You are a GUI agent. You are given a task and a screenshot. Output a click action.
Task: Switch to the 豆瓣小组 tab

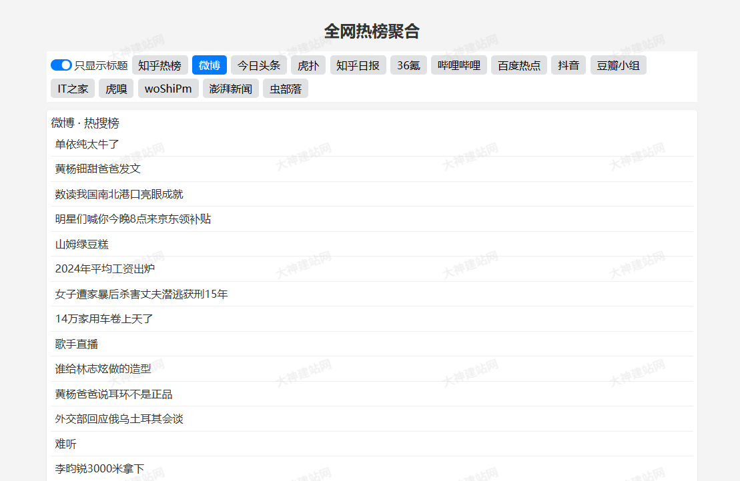[x=619, y=65]
